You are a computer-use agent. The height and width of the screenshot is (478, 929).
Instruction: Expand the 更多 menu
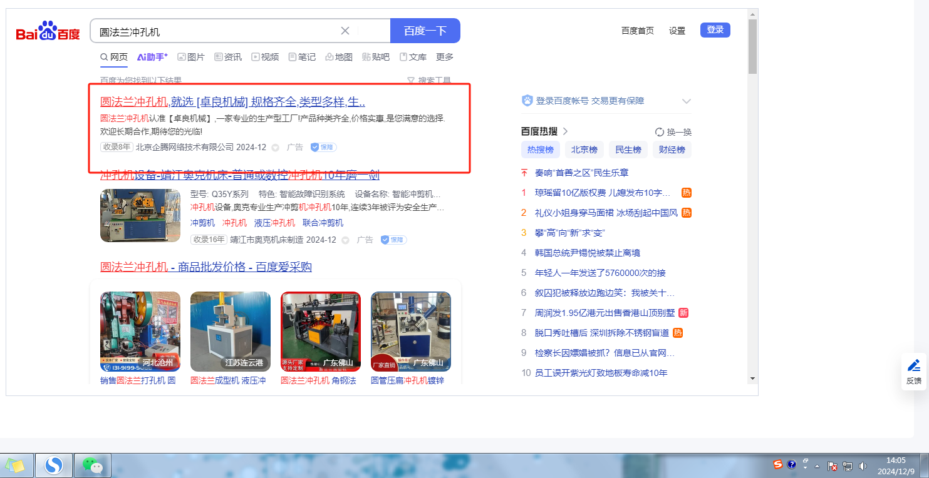(x=445, y=57)
